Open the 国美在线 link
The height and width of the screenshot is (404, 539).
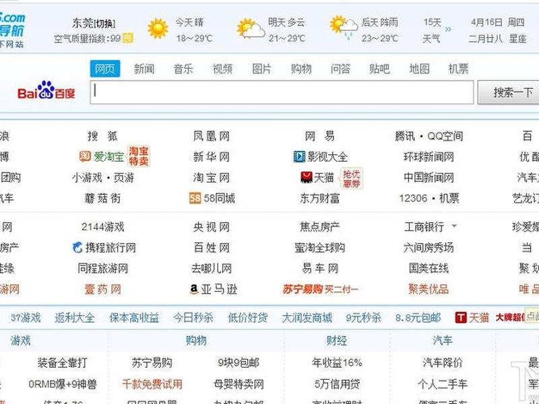(429, 268)
